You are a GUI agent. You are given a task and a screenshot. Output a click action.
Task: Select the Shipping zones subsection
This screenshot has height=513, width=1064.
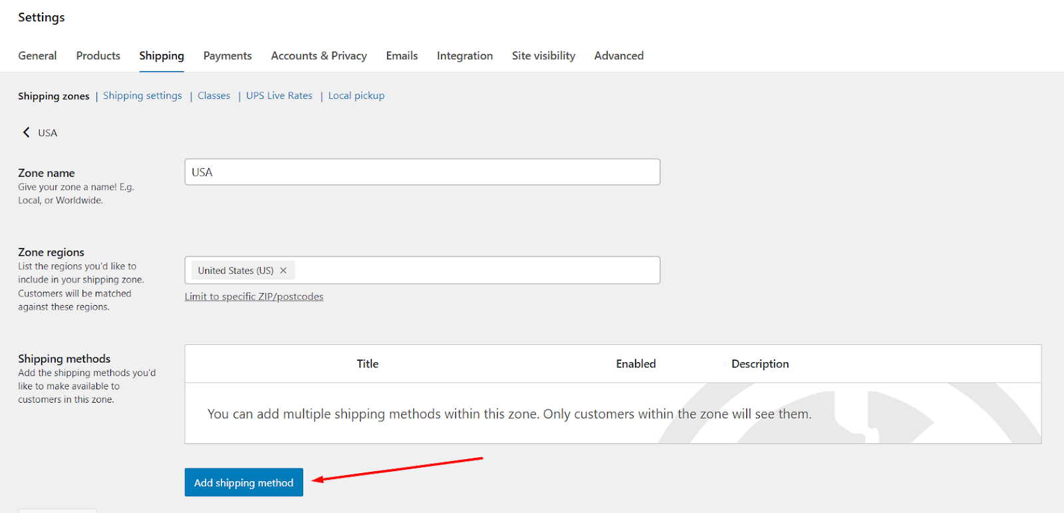(x=54, y=96)
